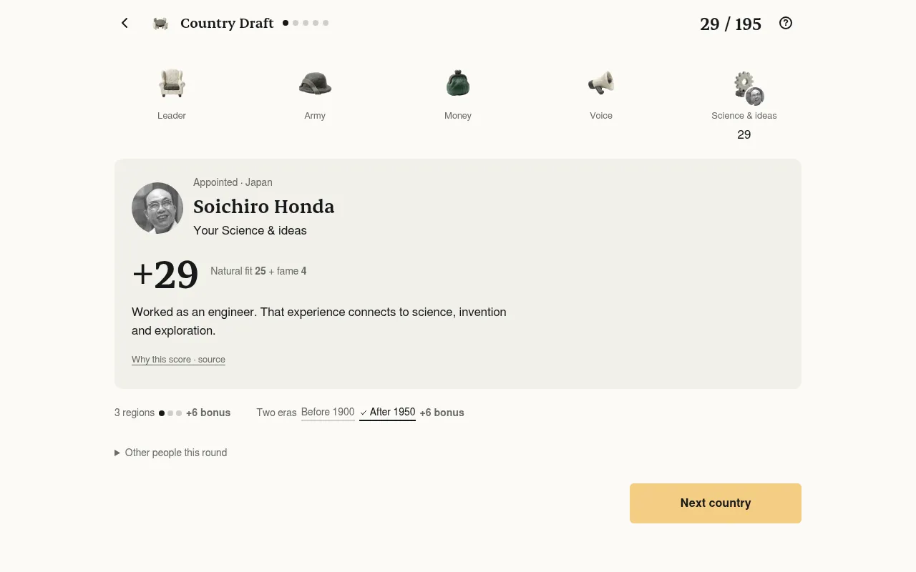Click the '+6 bonus' beside After 1950
This screenshot has width=916, height=572.
coord(442,413)
